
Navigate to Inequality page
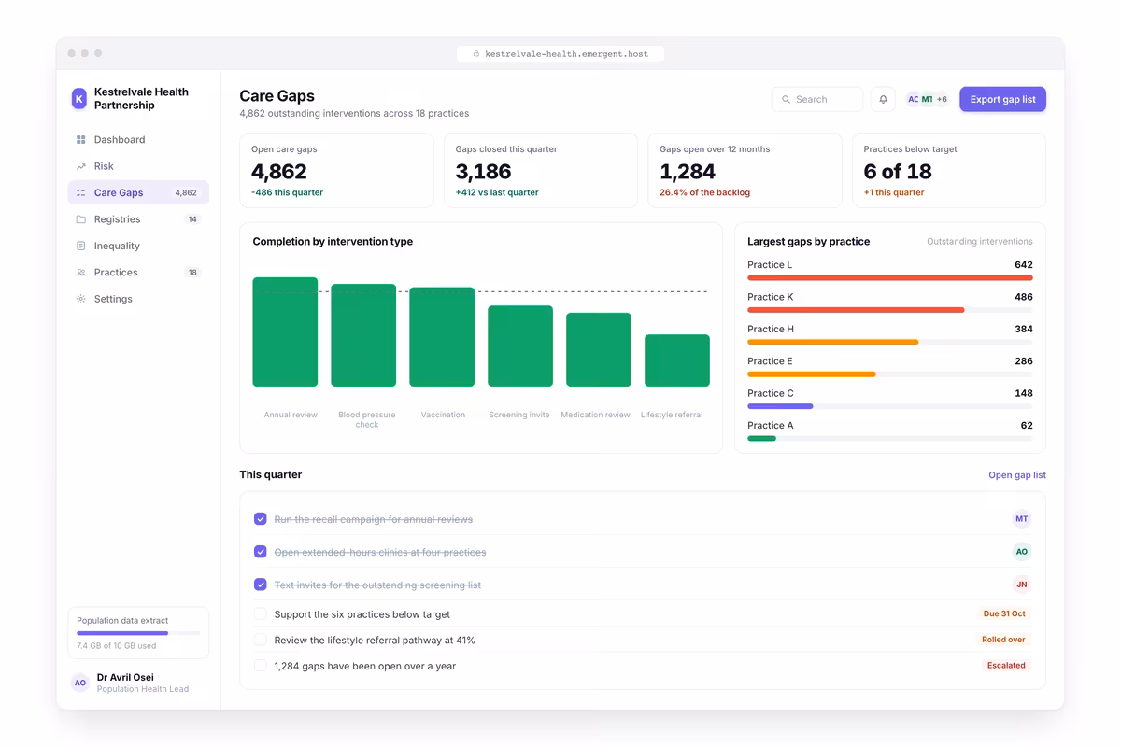coord(138,247)
